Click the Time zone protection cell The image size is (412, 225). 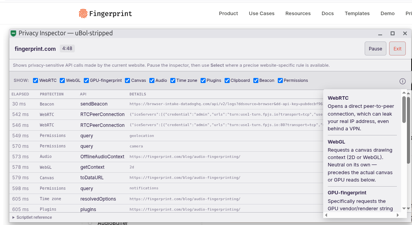coord(50,199)
